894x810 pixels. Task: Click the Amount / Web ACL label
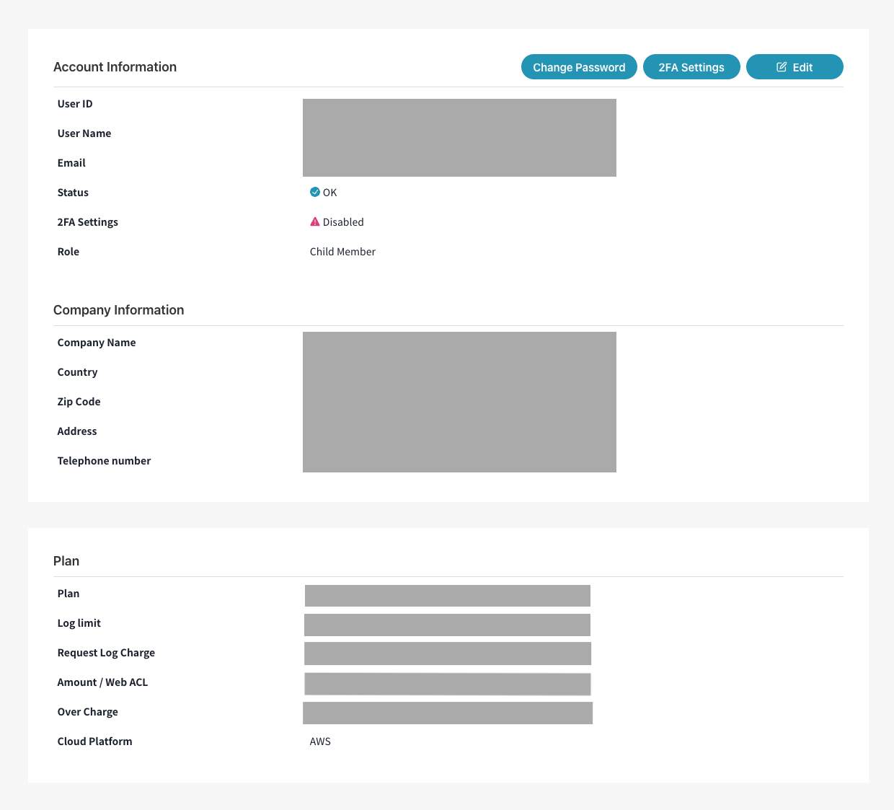102,682
